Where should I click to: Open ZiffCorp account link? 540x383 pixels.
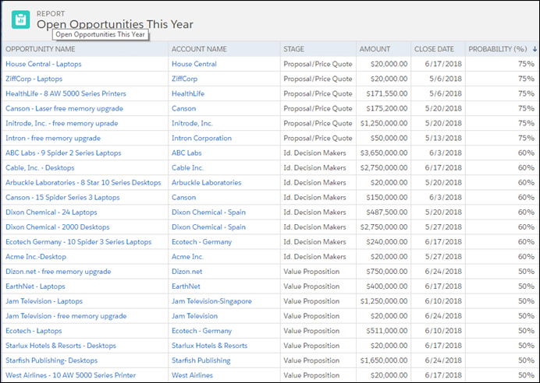tap(185, 79)
